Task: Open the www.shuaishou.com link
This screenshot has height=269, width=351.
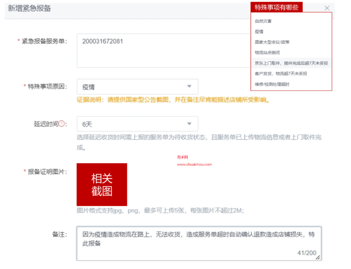Action: click(195, 165)
